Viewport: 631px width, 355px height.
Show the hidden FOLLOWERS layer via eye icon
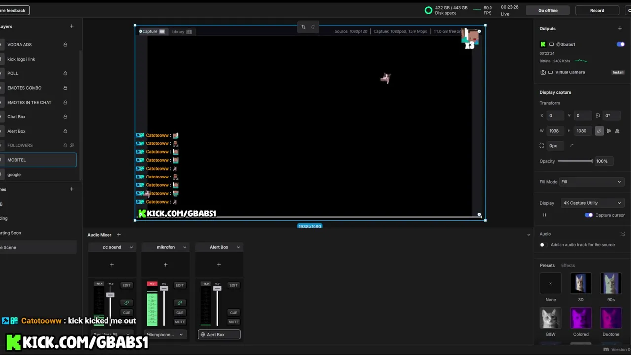[x=72, y=145]
